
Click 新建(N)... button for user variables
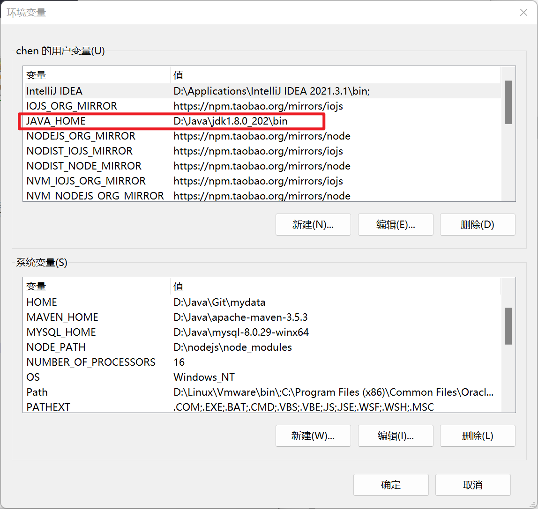click(x=313, y=224)
